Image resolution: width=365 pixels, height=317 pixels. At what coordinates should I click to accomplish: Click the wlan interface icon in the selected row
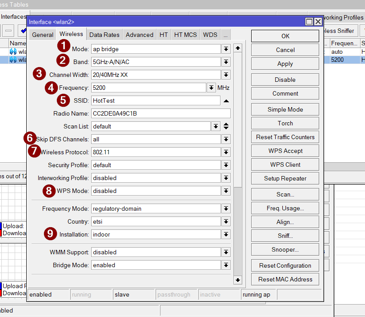13,60
